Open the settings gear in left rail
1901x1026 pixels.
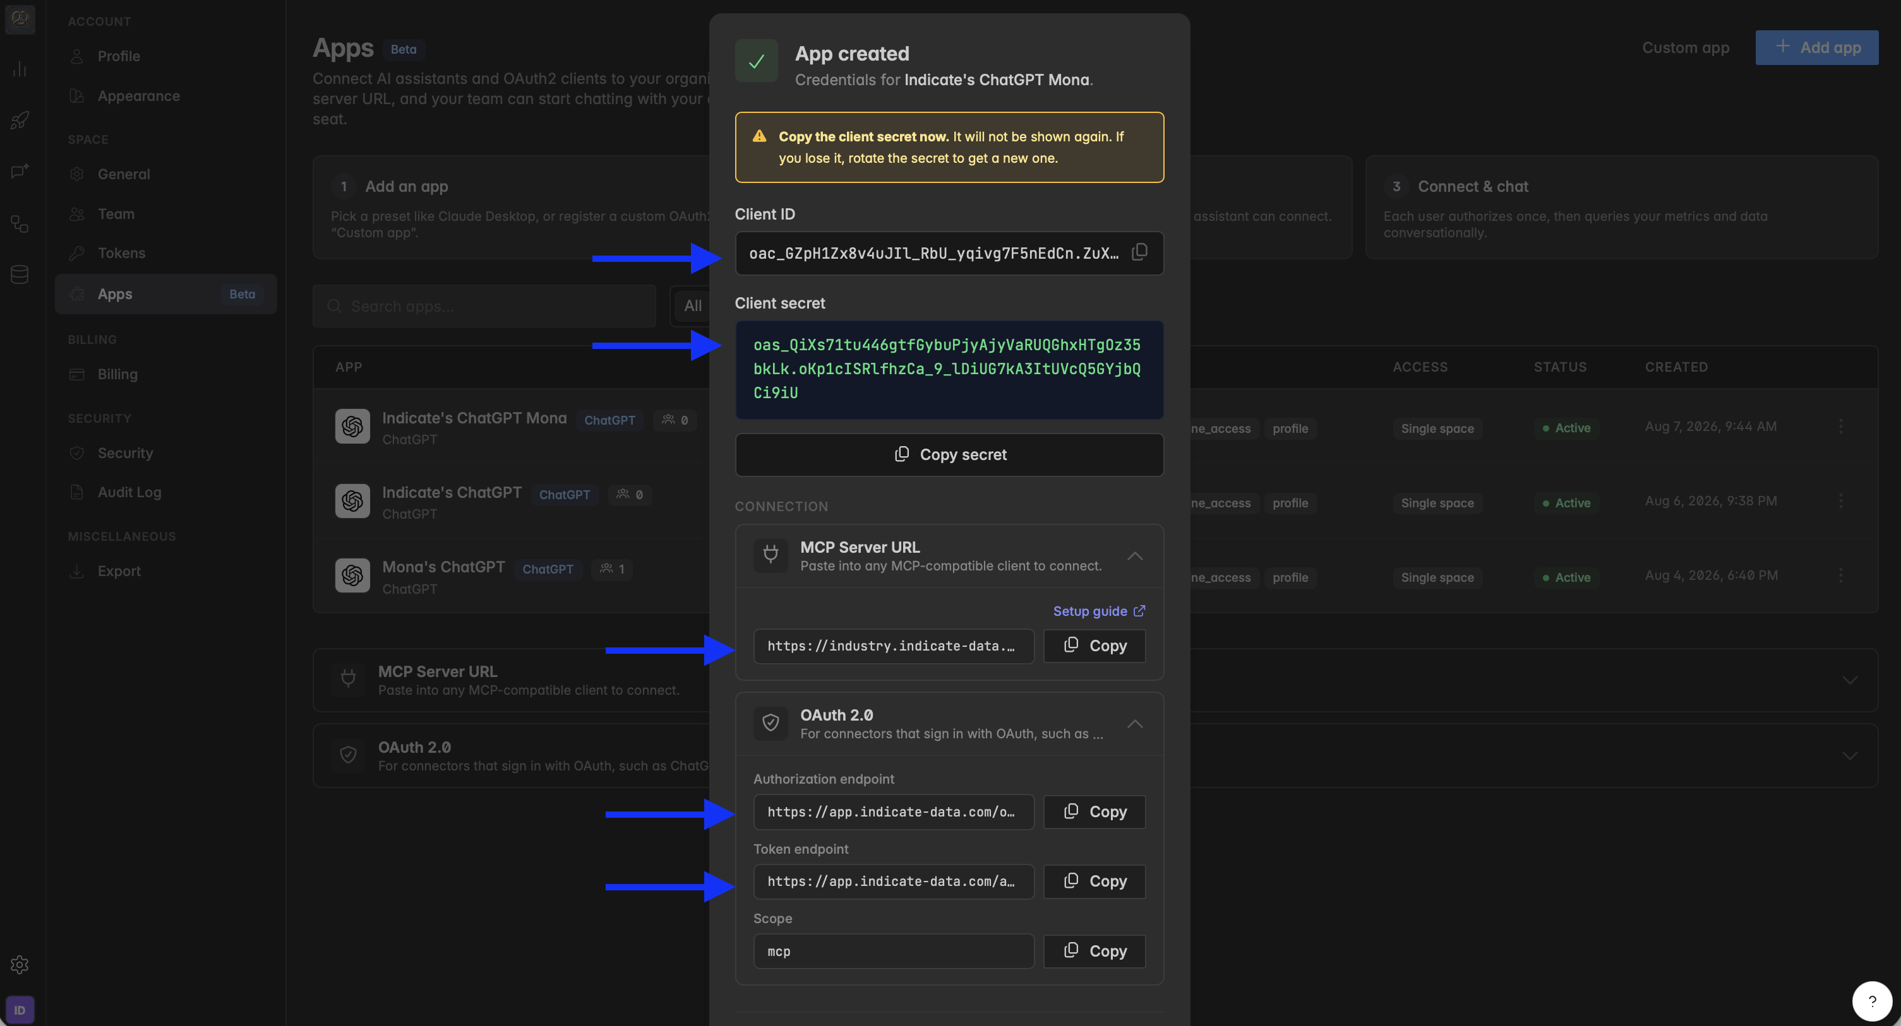[20, 964]
